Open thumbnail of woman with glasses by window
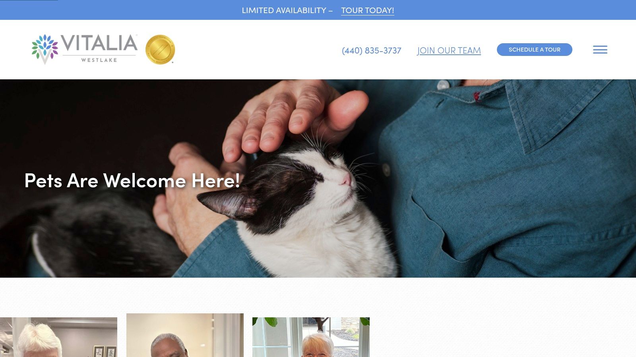Image resolution: width=636 pixels, height=357 pixels. pyautogui.click(x=311, y=337)
